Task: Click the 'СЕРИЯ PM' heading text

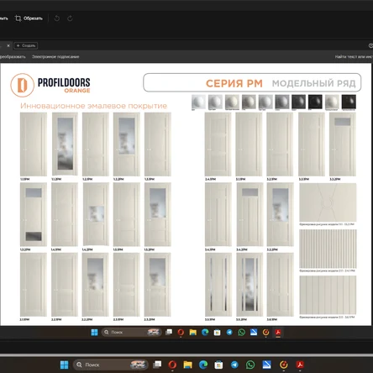Action: pos(234,83)
